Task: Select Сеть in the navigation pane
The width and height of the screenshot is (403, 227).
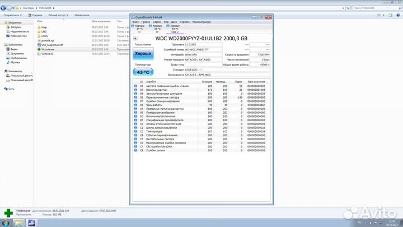Action: click(x=11, y=89)
